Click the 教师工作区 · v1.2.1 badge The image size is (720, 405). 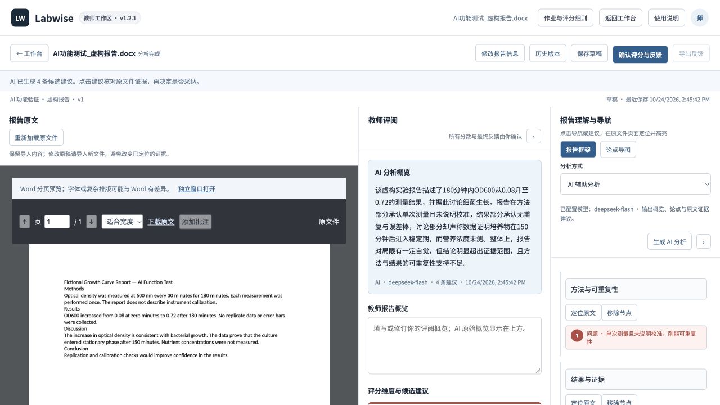click(110, 18)
